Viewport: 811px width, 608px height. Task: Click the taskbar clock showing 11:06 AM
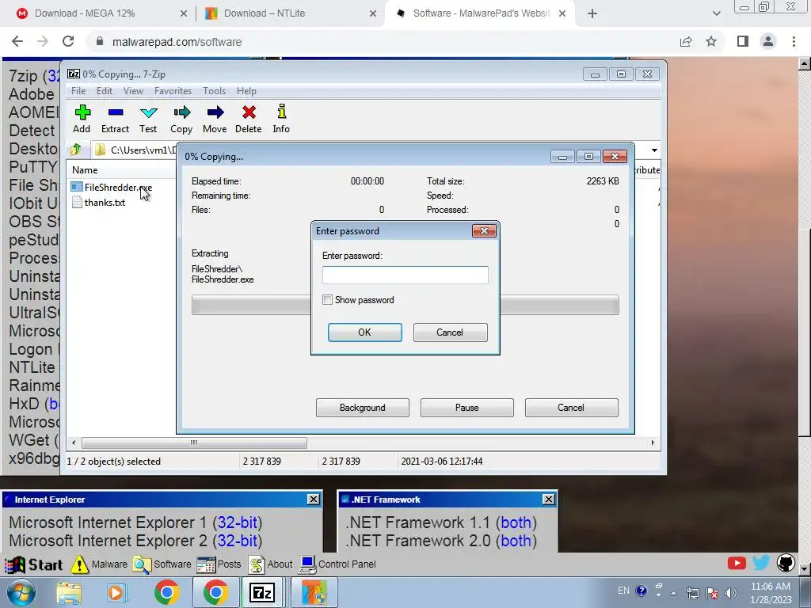click(771, 593)
